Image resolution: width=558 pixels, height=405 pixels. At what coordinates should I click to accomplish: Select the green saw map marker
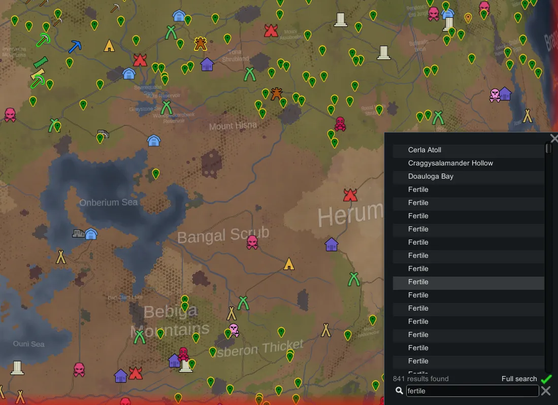(40, 62)
